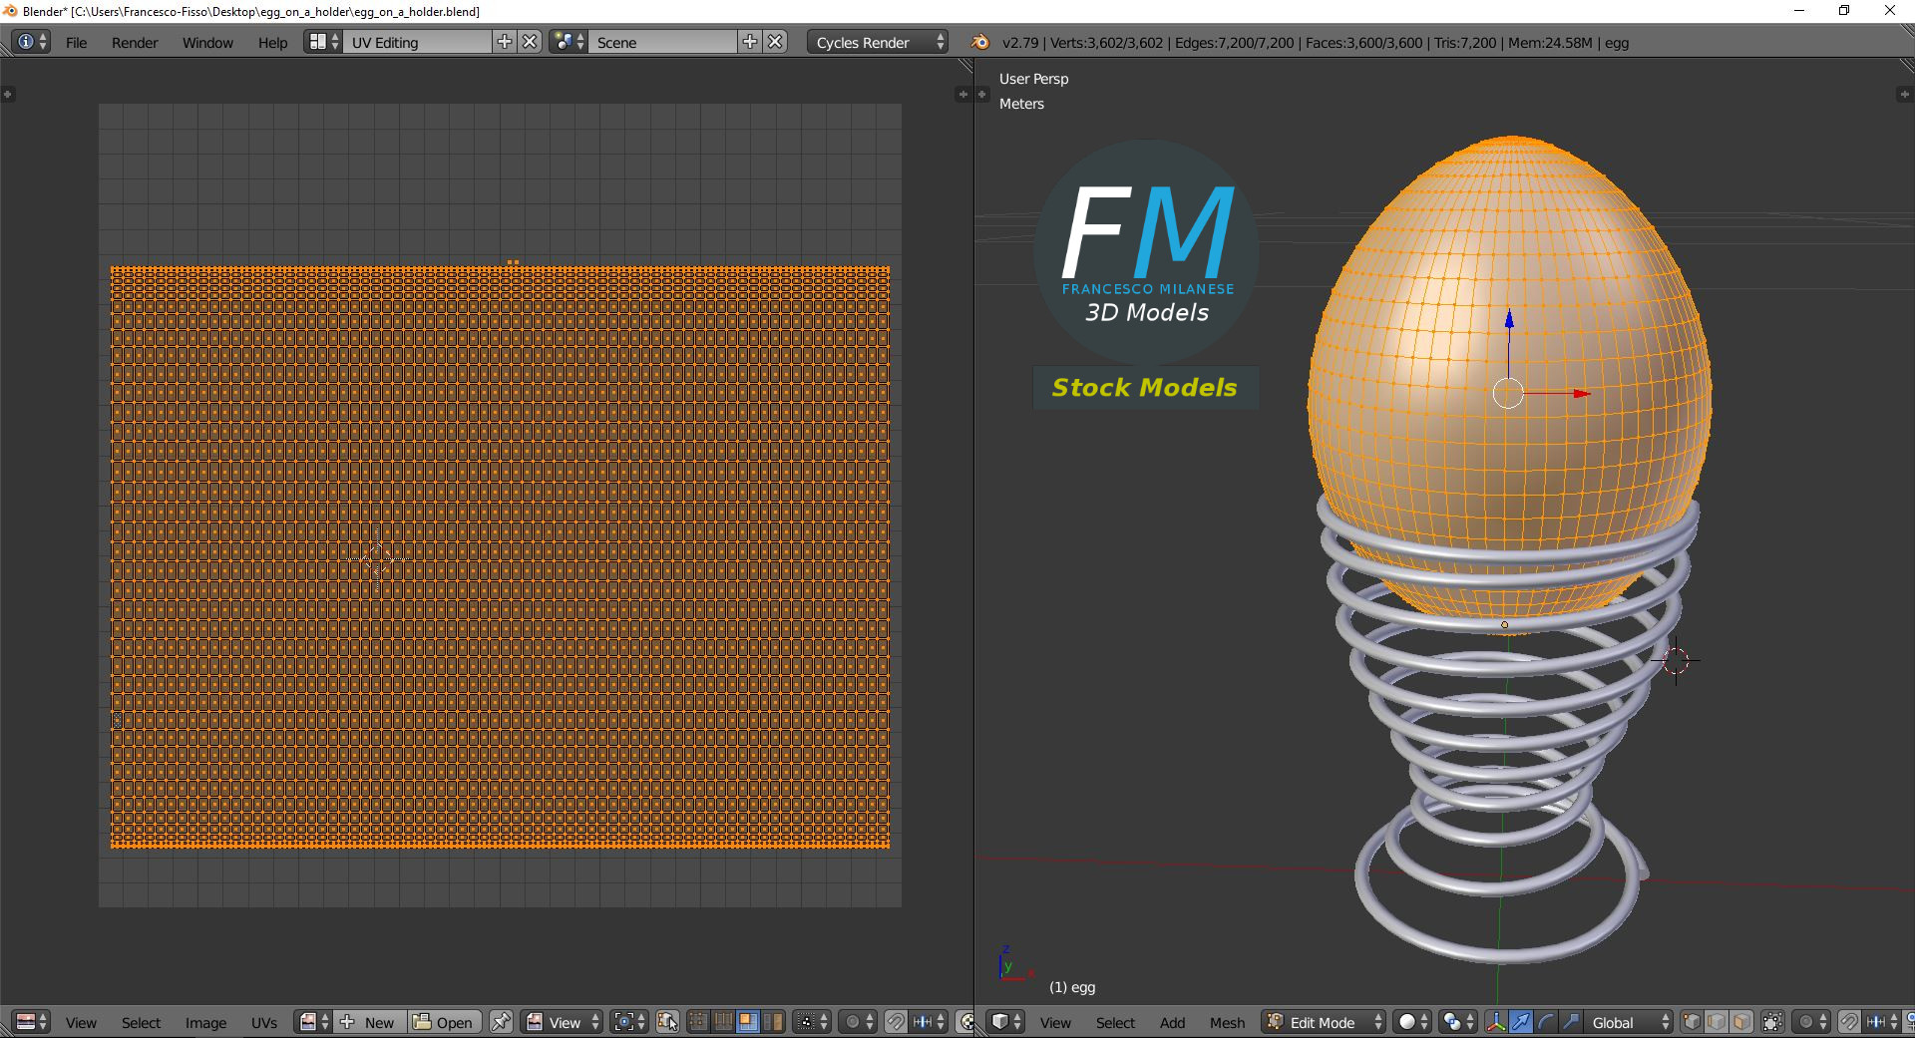Add a new screen layout
1915x1038 pixels.
tap(505, 42)
